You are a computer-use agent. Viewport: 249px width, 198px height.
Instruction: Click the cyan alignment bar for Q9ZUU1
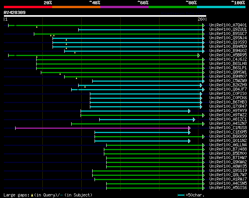pos(140,30)
